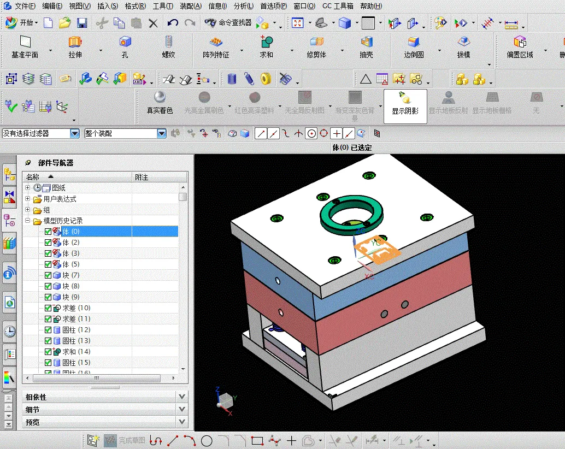Select the Extrude (拉伸) tool
This screenshot has width=565, height=449.
click(75, 47)
